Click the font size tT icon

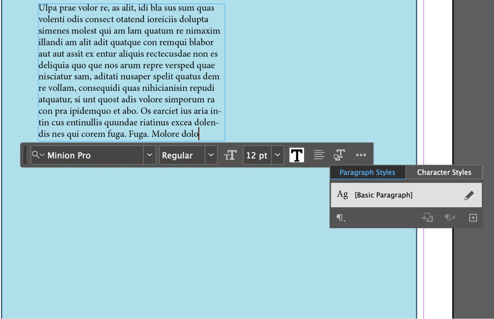pyautogui.click(x=230, y=155)
